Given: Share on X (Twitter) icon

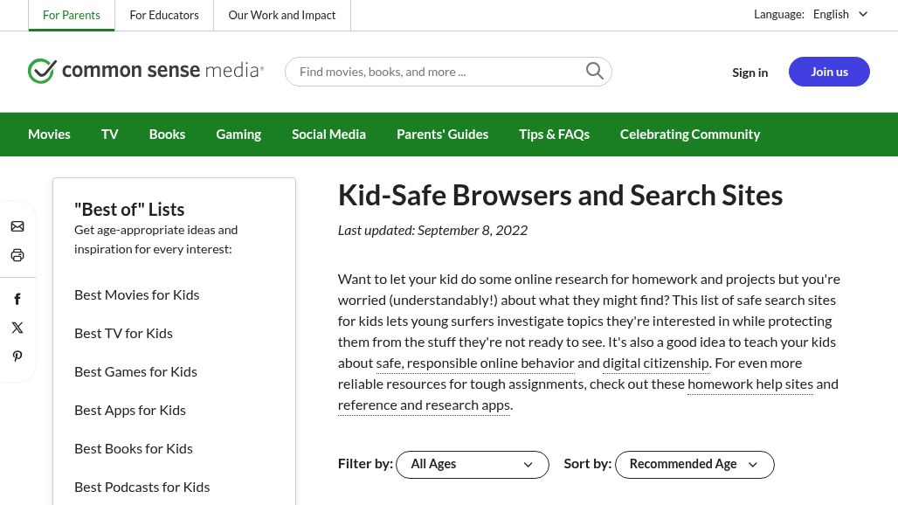Looking at the screenshot, I should pyautogui.click(x=17, y=328).
